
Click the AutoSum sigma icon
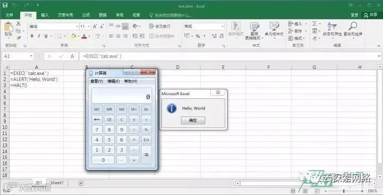[x=314, y=24]
